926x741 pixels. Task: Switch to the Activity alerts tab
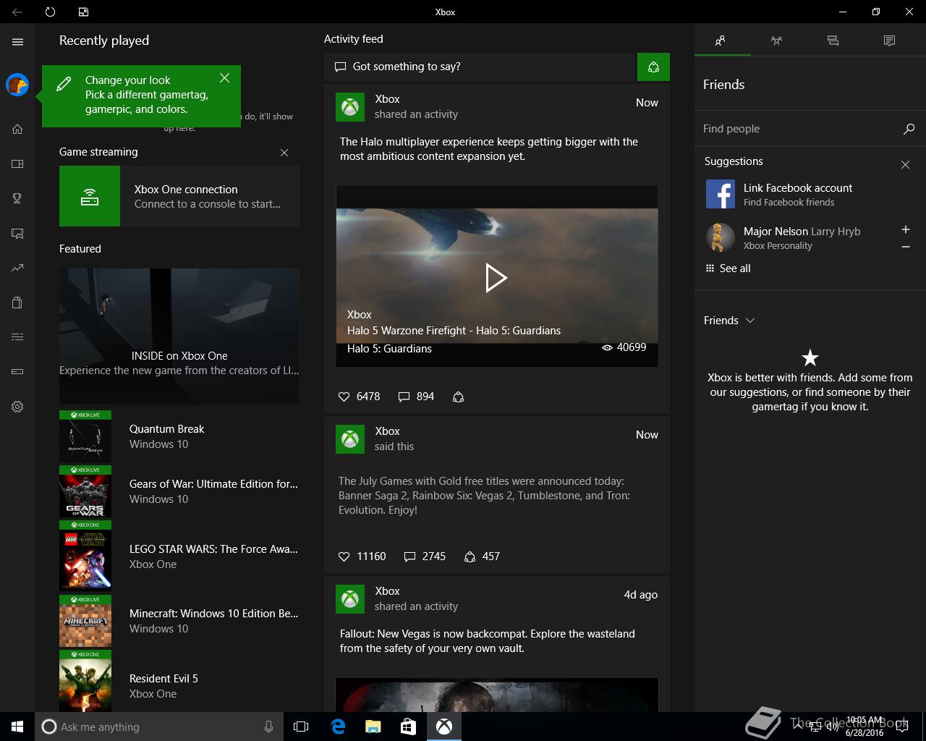click(x=889, y=41)
